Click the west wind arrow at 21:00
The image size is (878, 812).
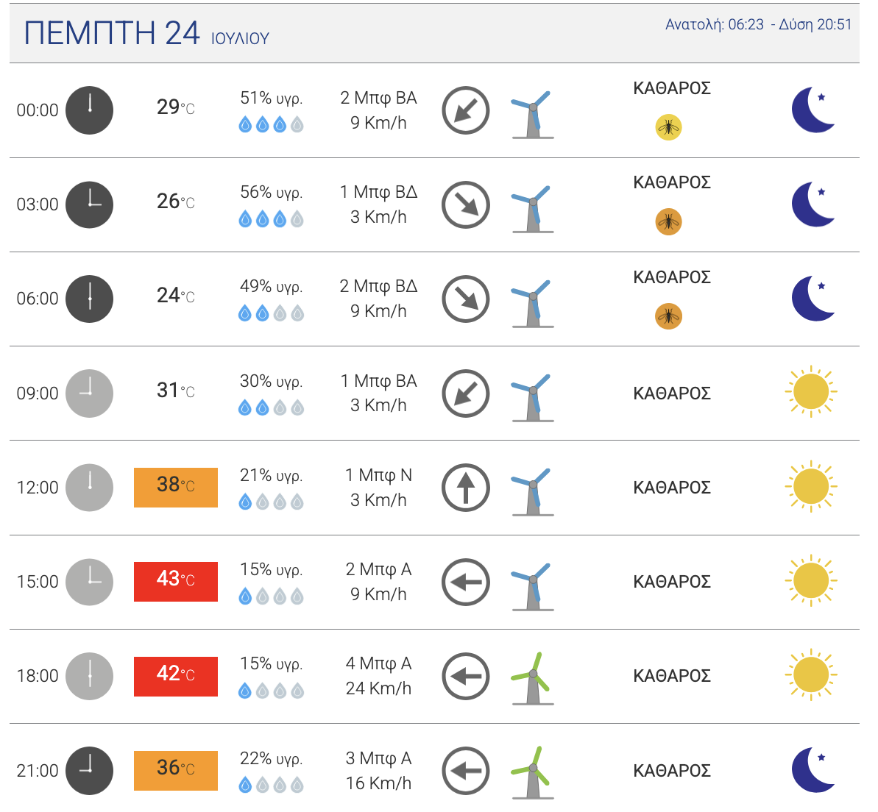click(x=465, y=771)
